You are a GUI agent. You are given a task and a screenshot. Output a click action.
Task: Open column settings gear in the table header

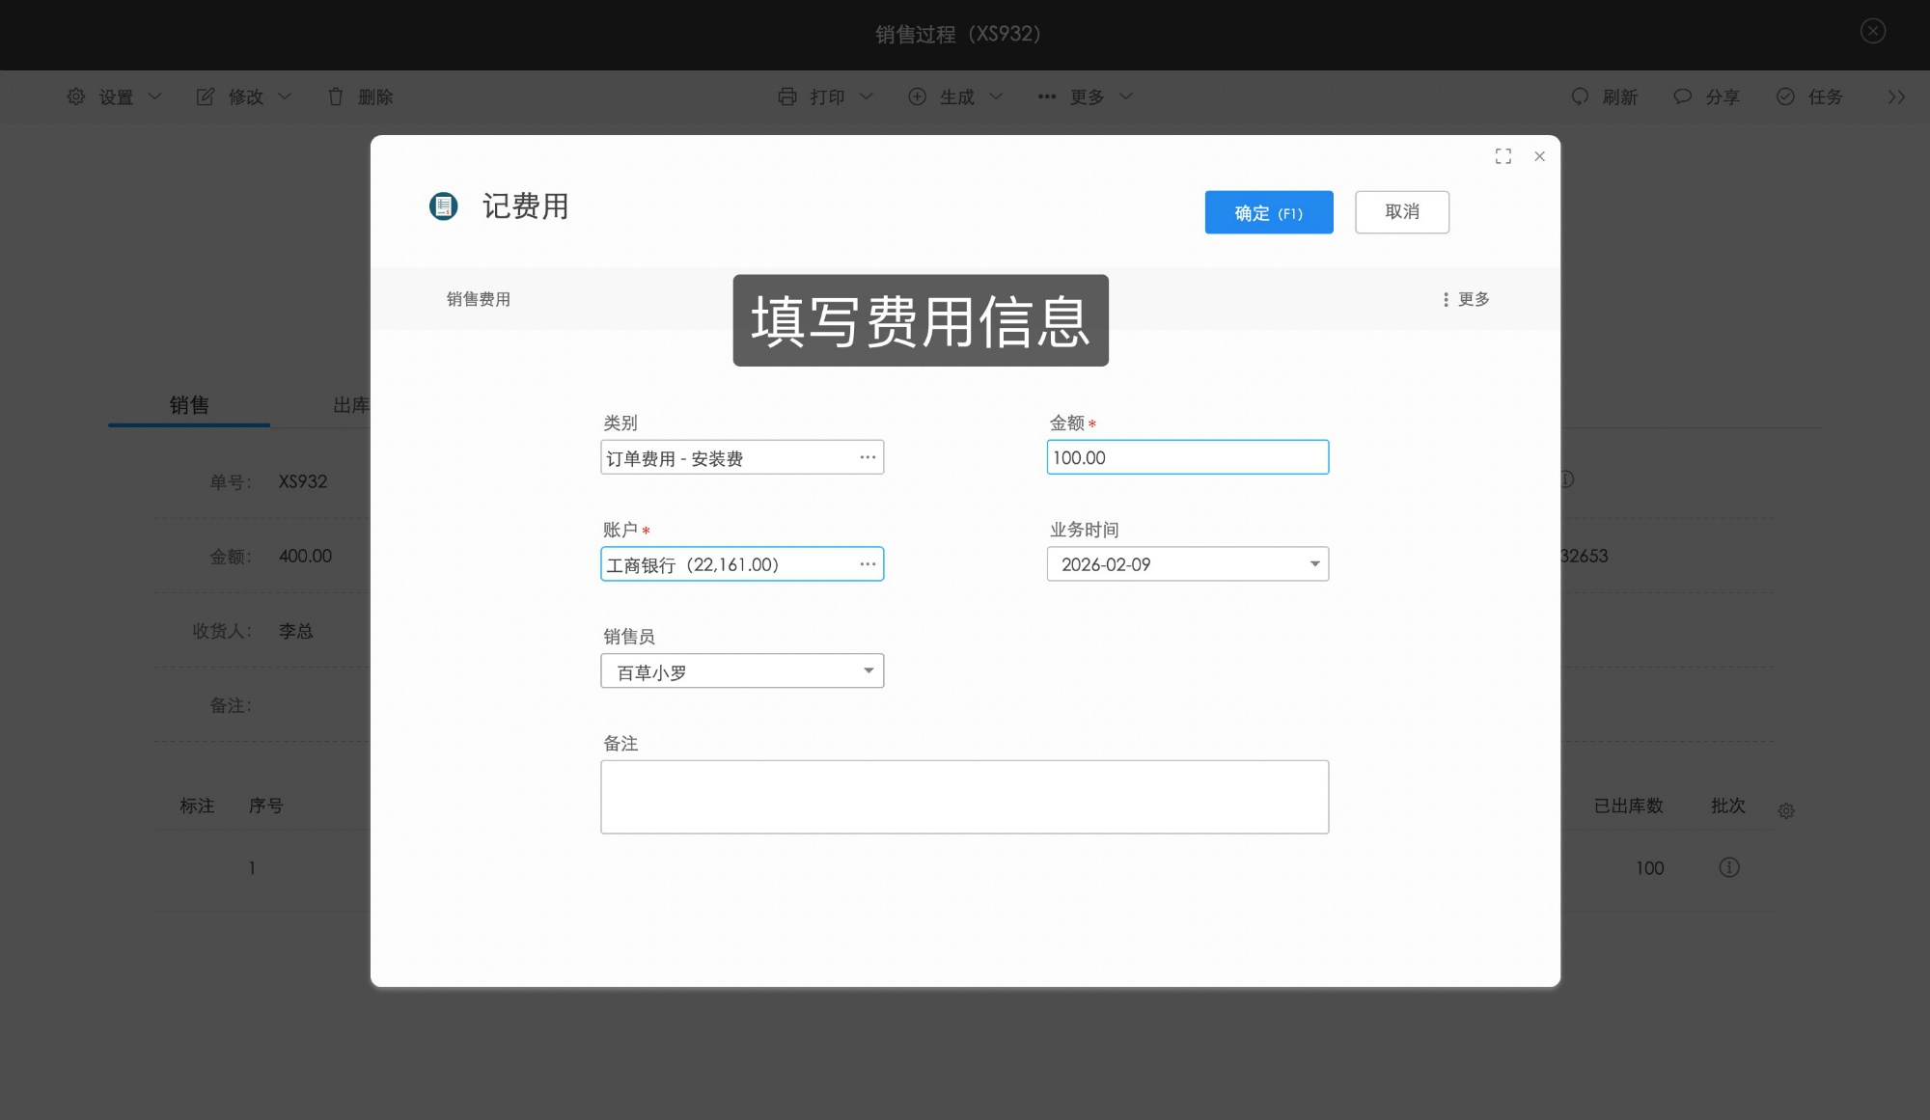click(1786, 810)
